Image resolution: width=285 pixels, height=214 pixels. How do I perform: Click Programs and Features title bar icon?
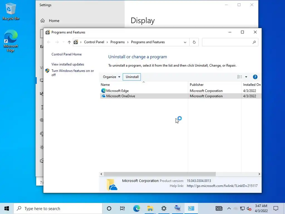[47, 32]
